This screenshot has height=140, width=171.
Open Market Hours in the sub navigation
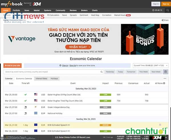(120, 15)
